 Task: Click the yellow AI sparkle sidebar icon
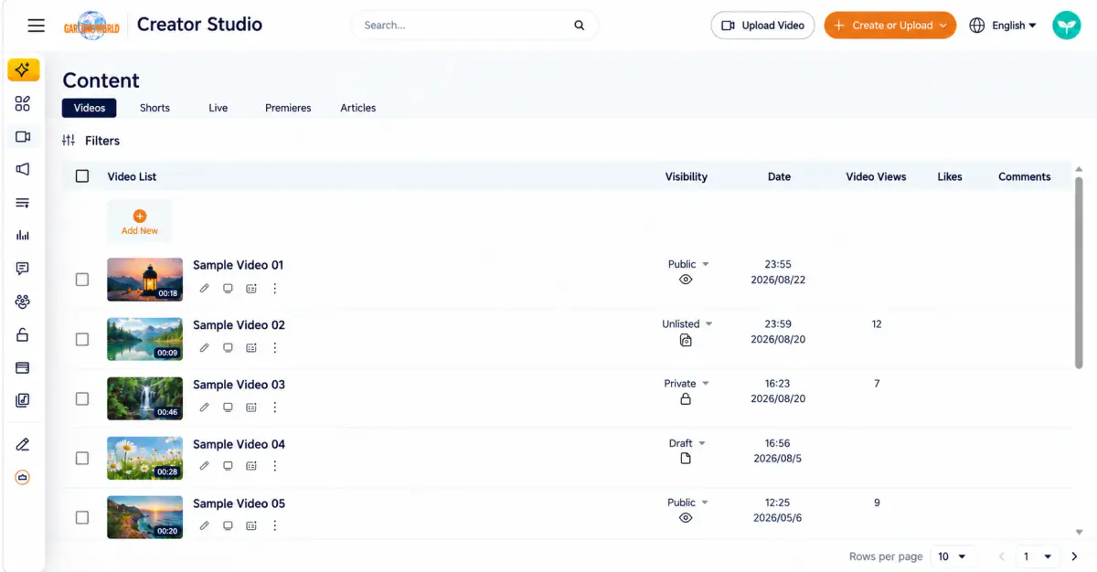tap(23, 69)
